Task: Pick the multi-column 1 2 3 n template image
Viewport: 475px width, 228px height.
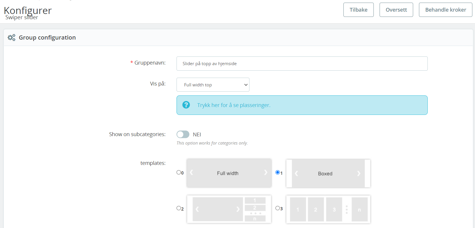Action: [x=328, y=209]
